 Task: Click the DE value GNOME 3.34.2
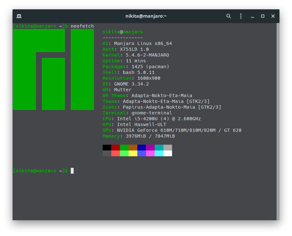pyautogui.click(x=131, y=84)
